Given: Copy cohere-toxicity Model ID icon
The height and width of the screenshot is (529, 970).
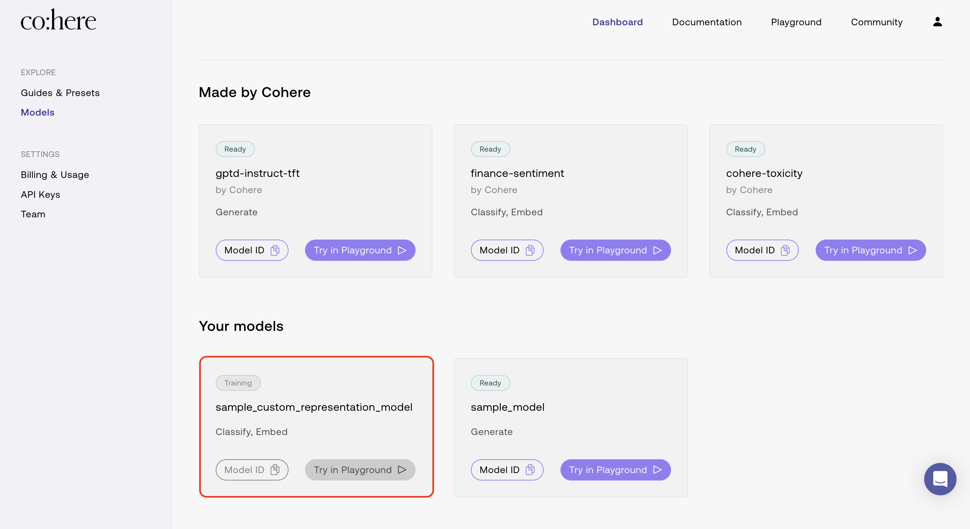Looking at the screenshot, I should [785, 250].
